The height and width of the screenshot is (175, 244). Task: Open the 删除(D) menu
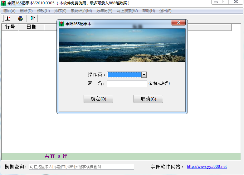tap(26, 11)
